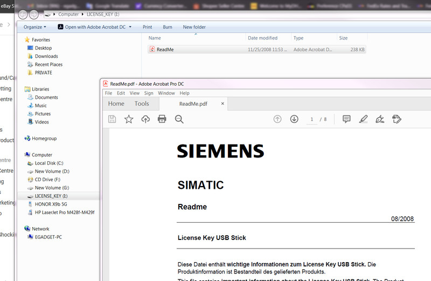
Task: Open the Help menu in Acrobat
Action: coord(184,93)
